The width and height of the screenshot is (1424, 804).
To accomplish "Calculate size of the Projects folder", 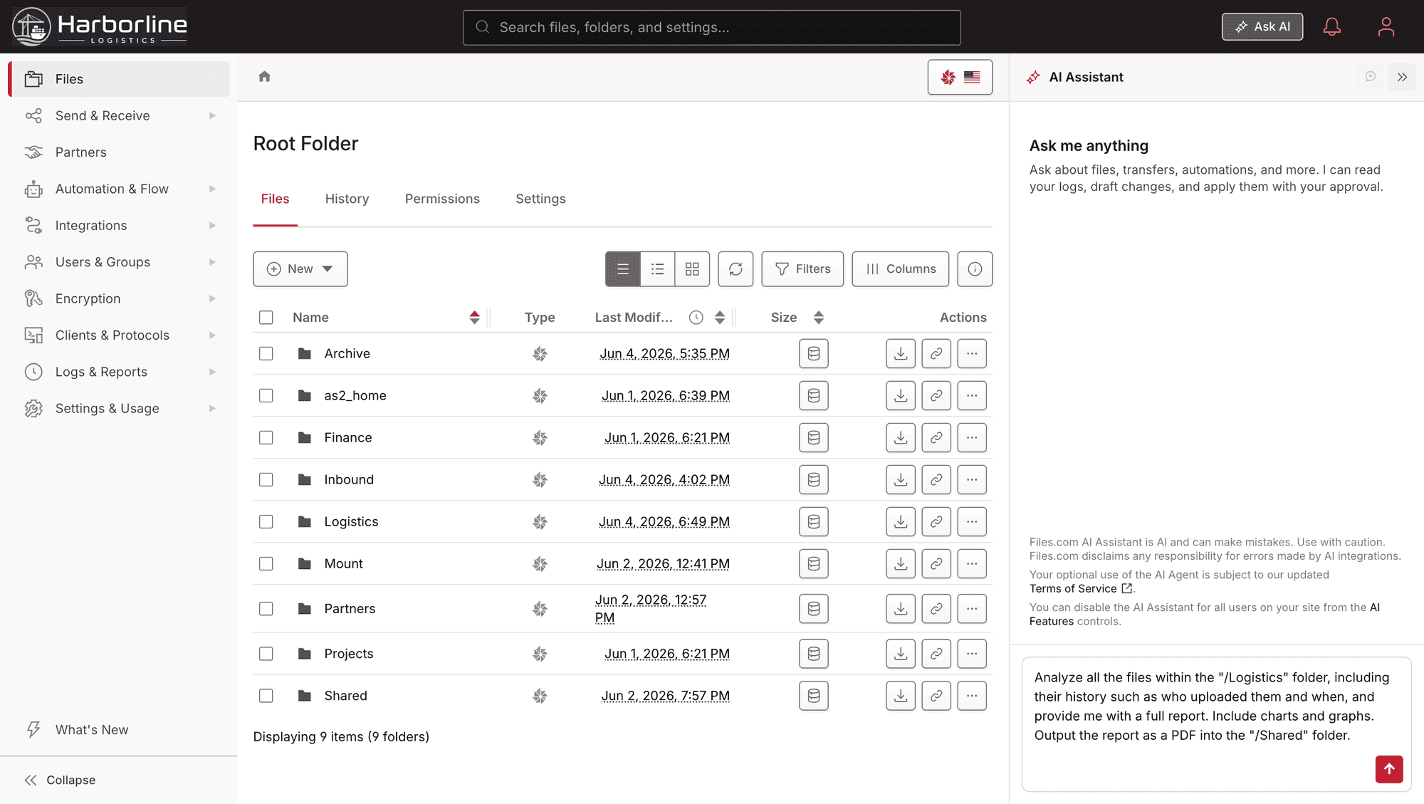I will (x=814, y=654).
